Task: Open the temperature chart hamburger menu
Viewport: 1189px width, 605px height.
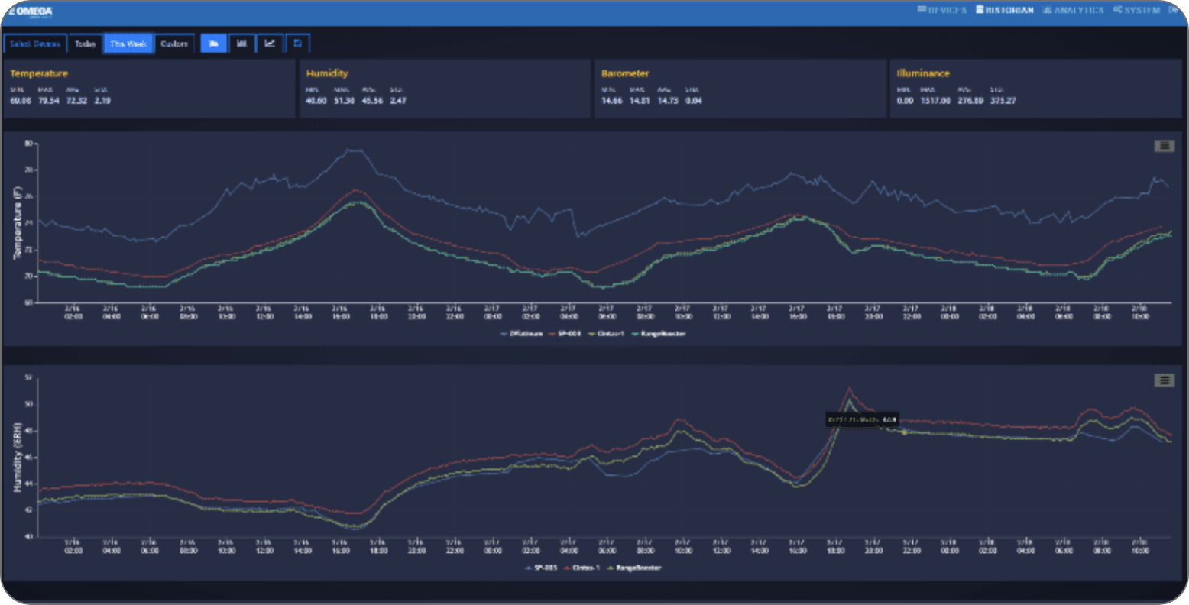Action: point(1164,146)
